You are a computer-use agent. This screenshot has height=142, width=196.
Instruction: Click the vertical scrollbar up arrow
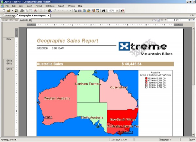tap(193, 29)
